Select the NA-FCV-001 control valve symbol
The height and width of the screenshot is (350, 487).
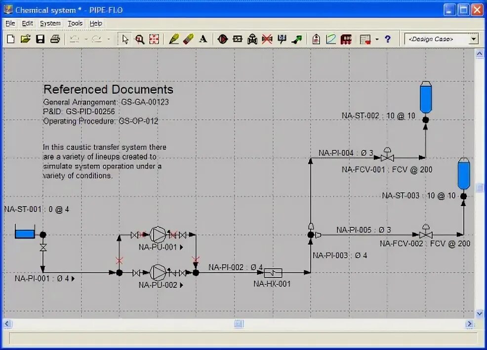(x=387, y=155)
